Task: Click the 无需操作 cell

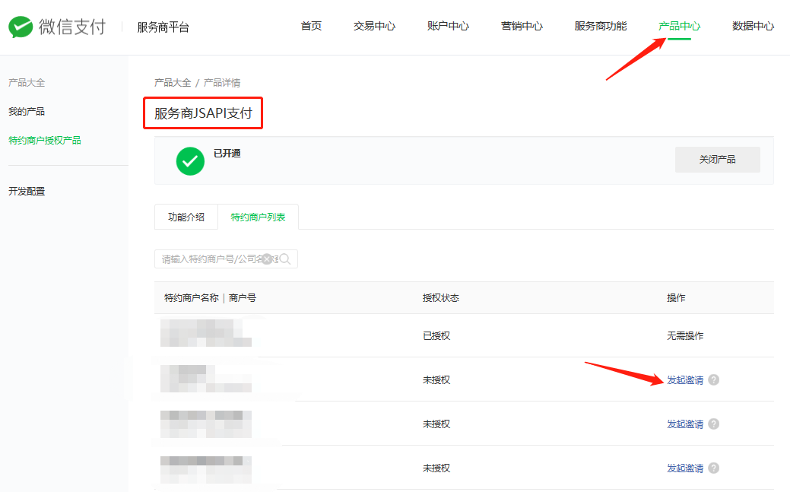Action: tap(685, 335)
